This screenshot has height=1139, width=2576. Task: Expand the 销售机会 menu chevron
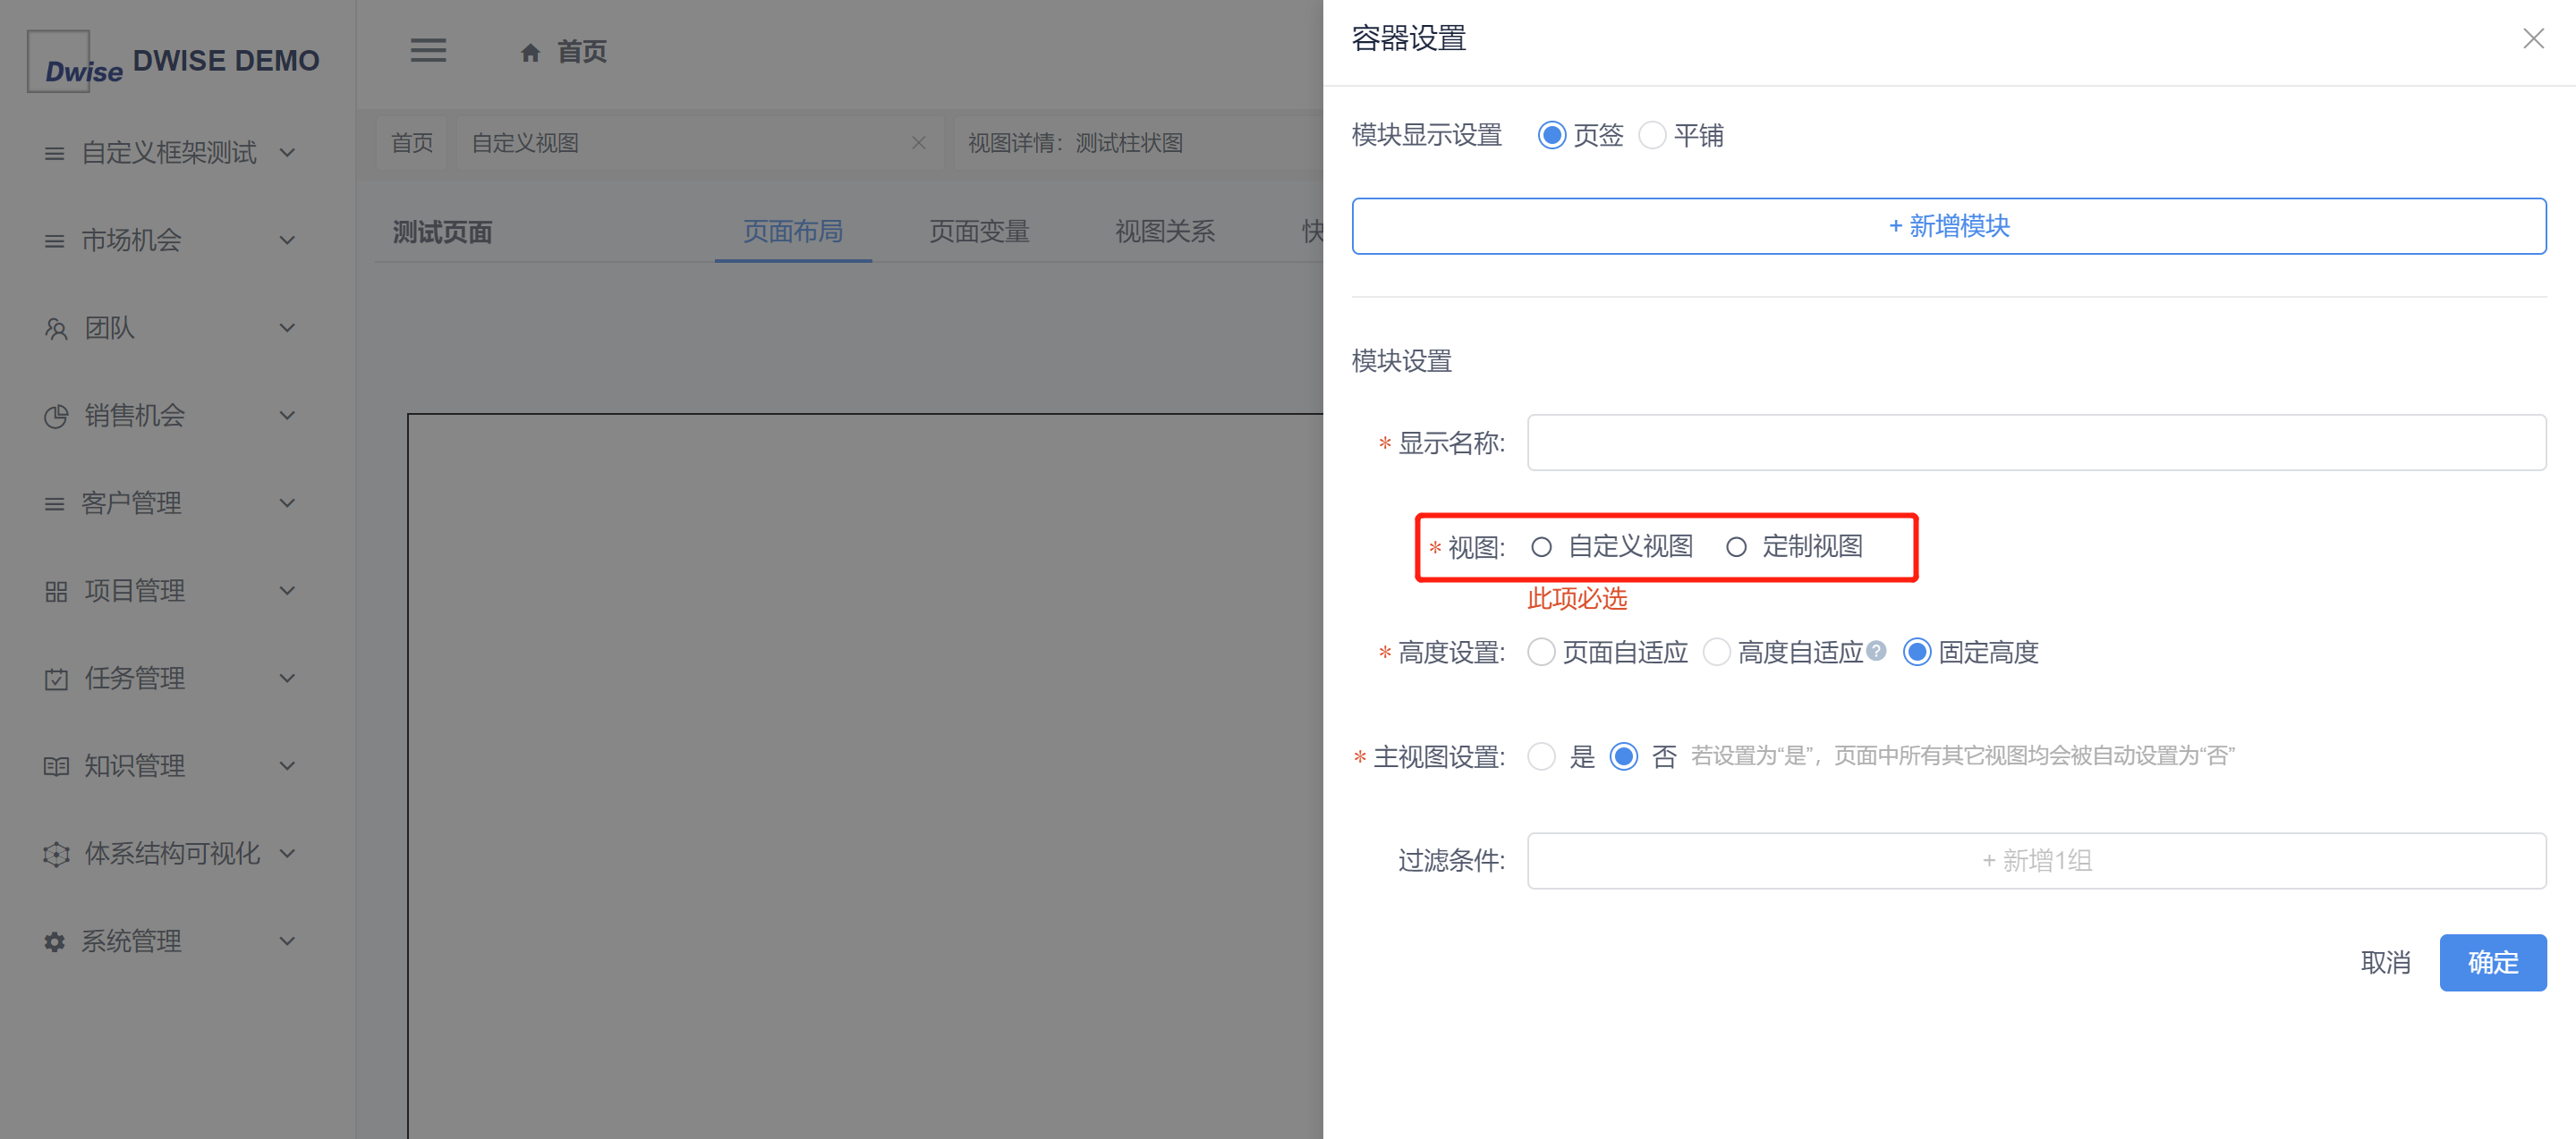tap(287, 416)
